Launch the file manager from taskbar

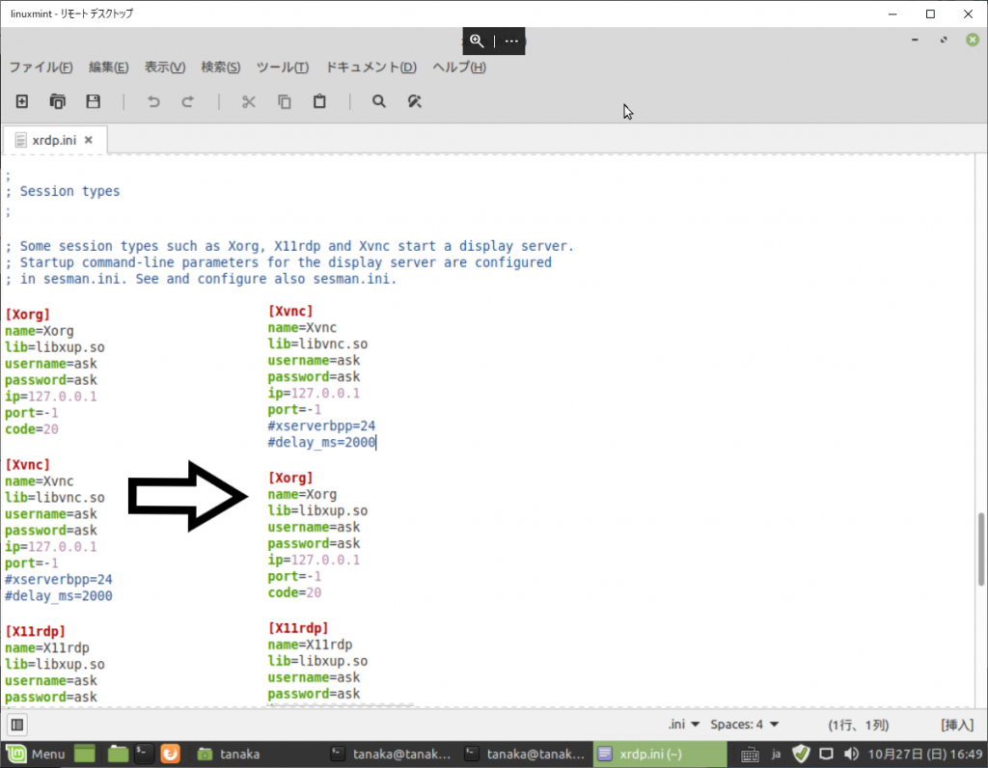click(x=117, y=754)
